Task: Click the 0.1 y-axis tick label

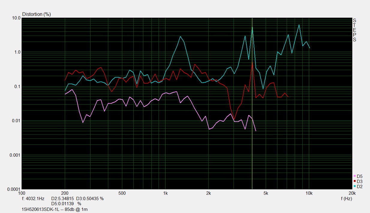Action: click(17, 87)
